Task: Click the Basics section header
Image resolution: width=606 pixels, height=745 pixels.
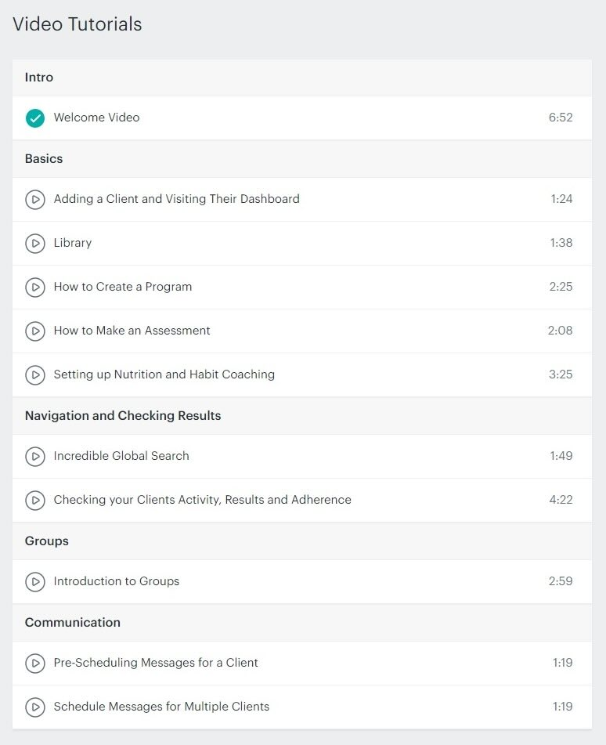Action: (44, 159)
